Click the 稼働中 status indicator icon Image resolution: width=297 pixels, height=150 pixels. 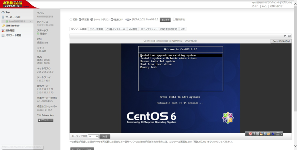(x=38, y=33)
